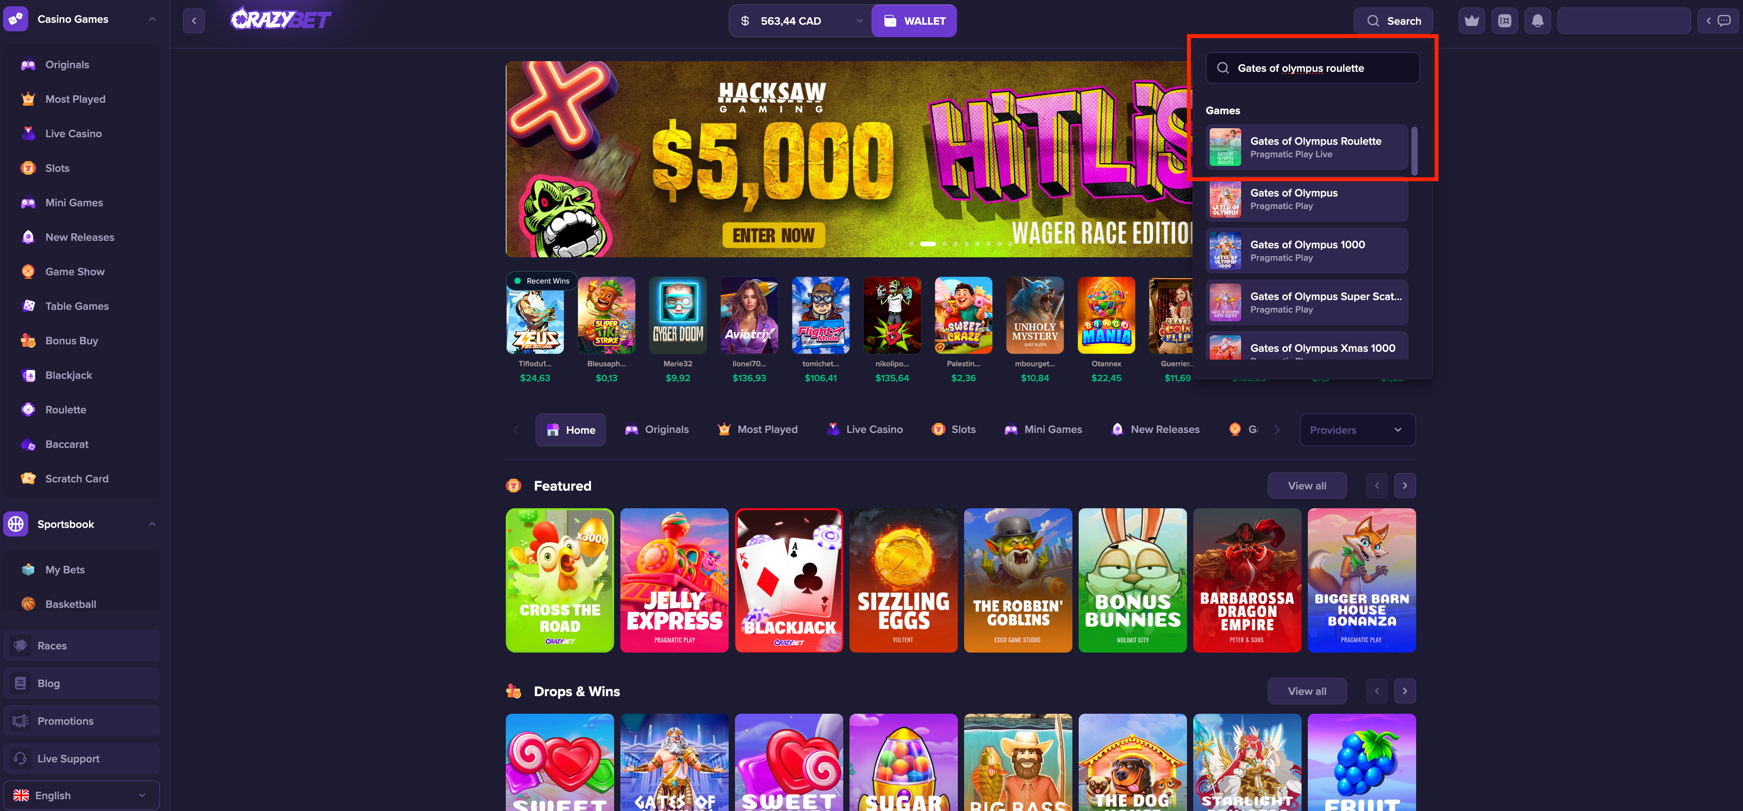Click the Enter Now banner button
Screen dimensions: 1743x811
[773, 235]
